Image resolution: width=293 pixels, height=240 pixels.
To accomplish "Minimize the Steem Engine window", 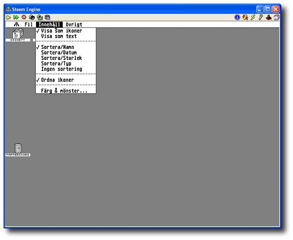I will click(260, 9).
